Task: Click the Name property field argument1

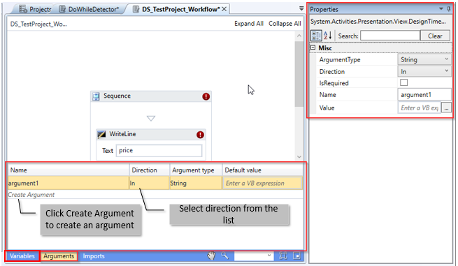Action: pyautogui.click(x=424, y=94)
